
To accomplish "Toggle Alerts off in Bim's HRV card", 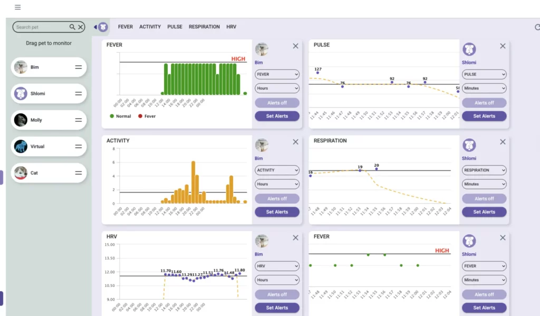I will click(x=277, y=294).
